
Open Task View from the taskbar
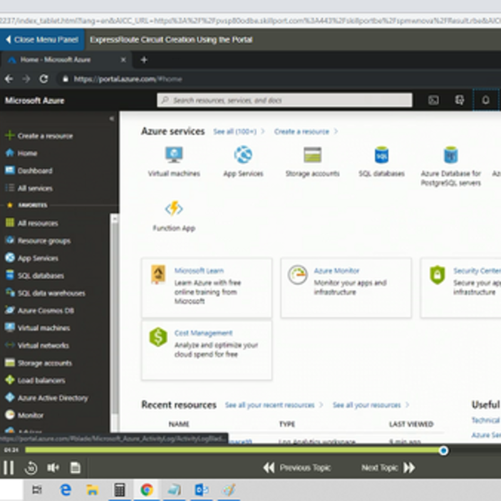click(x=37, y=490)
